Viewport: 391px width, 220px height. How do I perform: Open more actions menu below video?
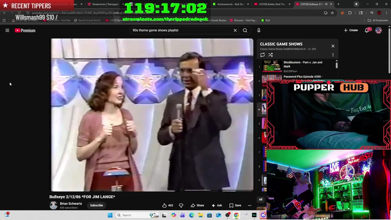click(250, 205)
